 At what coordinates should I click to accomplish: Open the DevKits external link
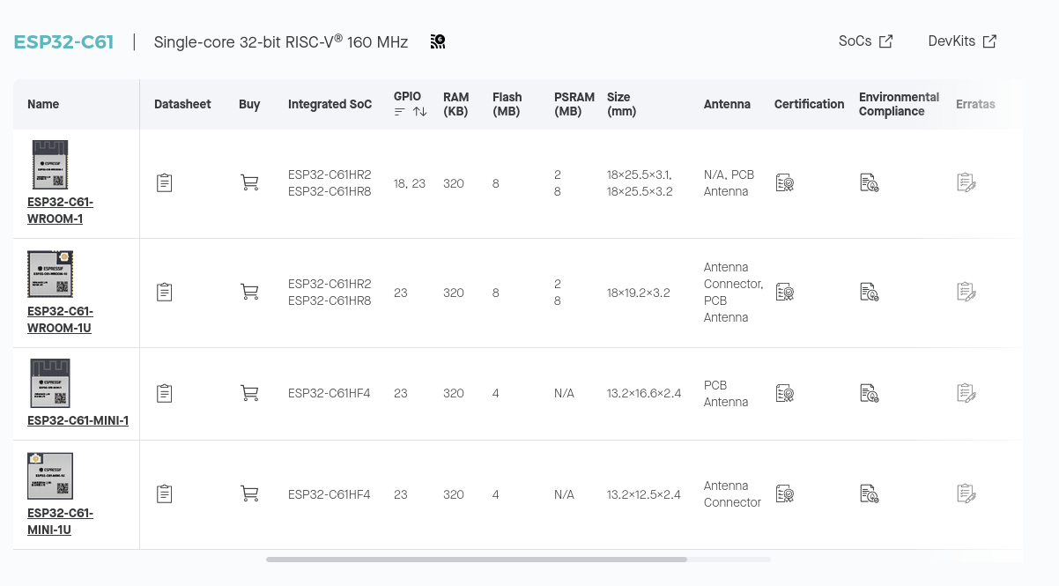962,41
